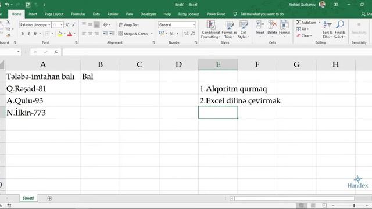
Task: Click the Borders icon
Action: 48,34
